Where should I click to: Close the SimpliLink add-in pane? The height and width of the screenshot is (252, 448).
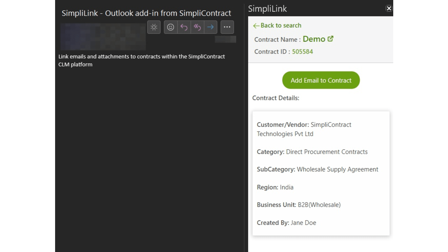coord(389,9)
